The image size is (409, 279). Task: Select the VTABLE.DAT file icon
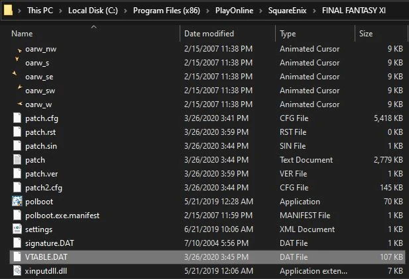pos(17,257)
